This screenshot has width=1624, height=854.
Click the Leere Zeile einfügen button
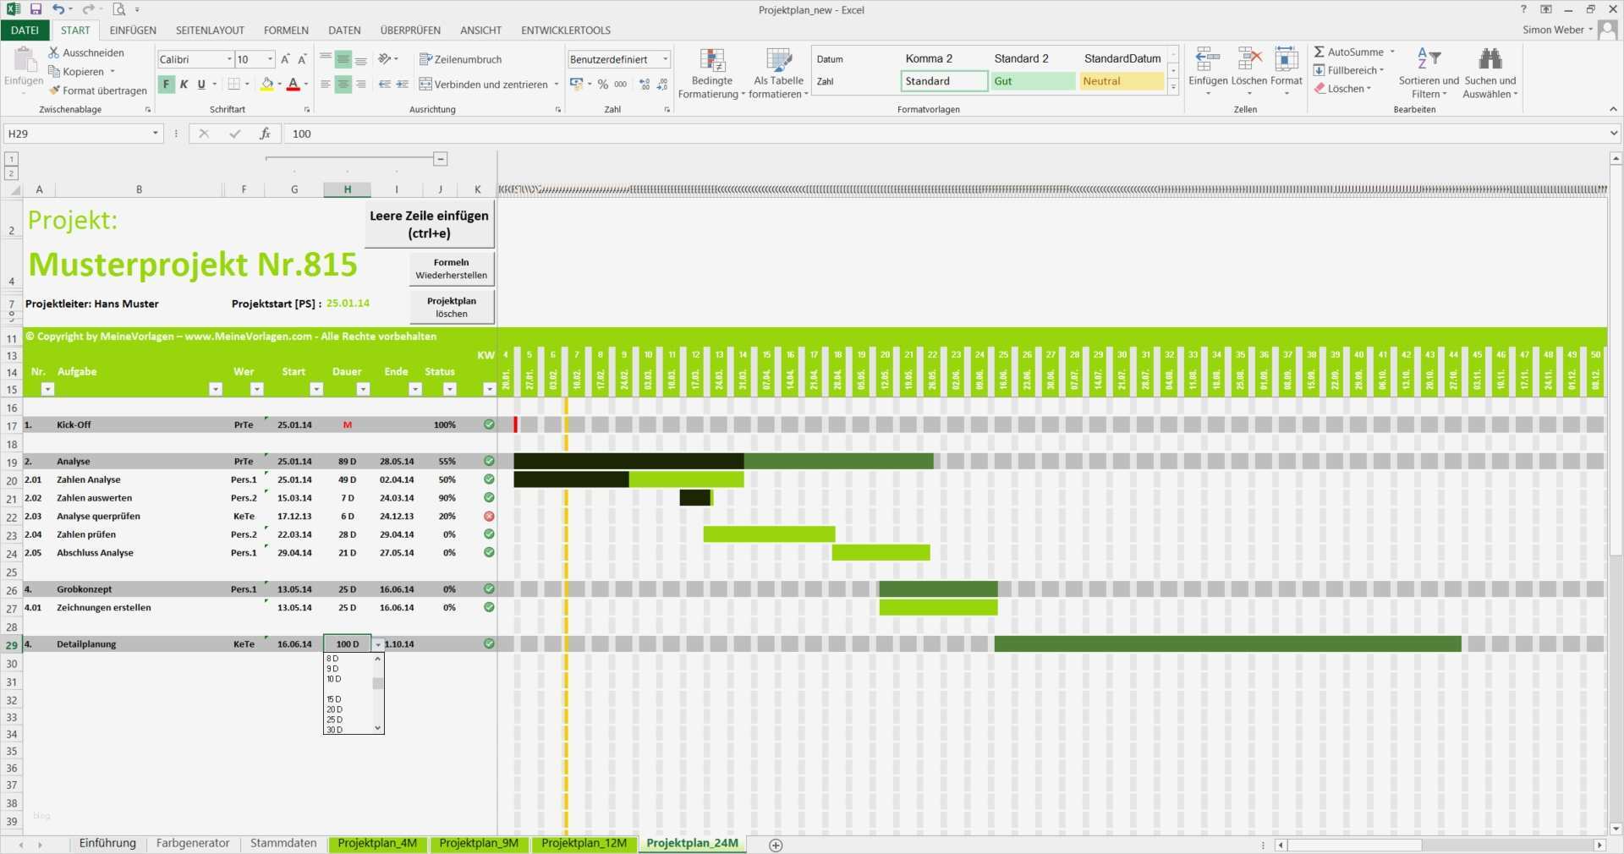pos(428,224)
